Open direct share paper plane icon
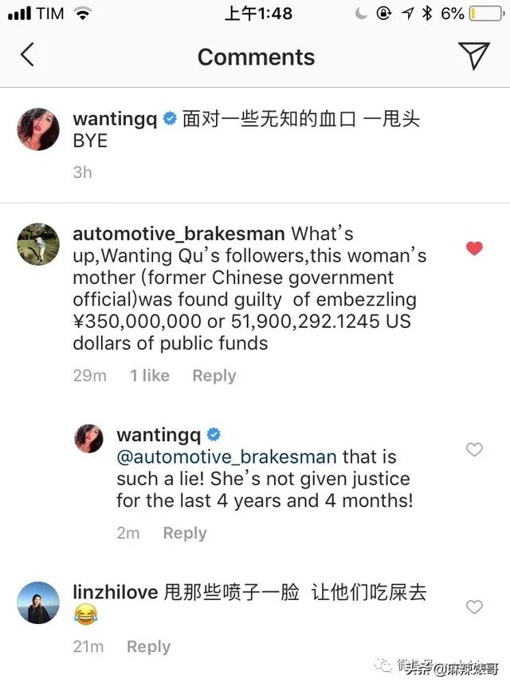This screenshot has width=510, height=687. click(473, 55)
